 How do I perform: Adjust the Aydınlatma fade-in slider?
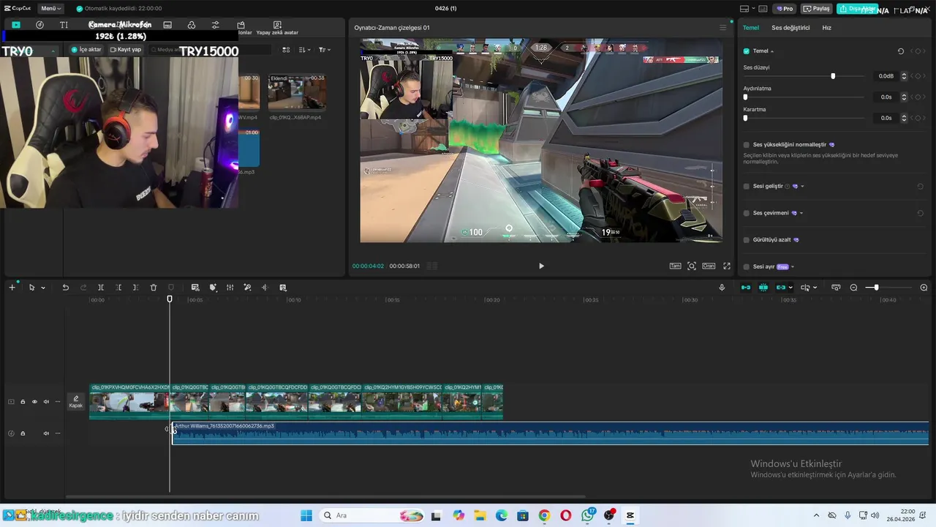click(x=804, y=97)
